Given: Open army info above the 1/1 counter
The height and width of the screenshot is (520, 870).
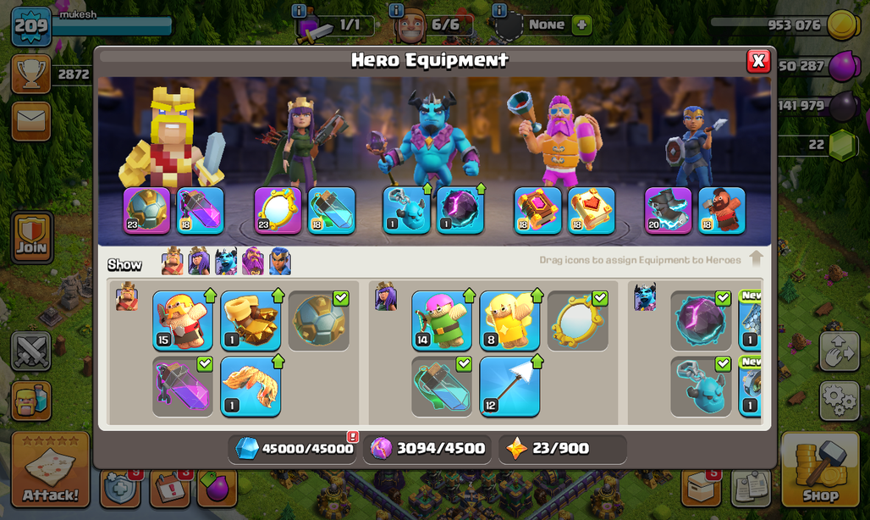Looking at the screenshot, I should (299, 10).
